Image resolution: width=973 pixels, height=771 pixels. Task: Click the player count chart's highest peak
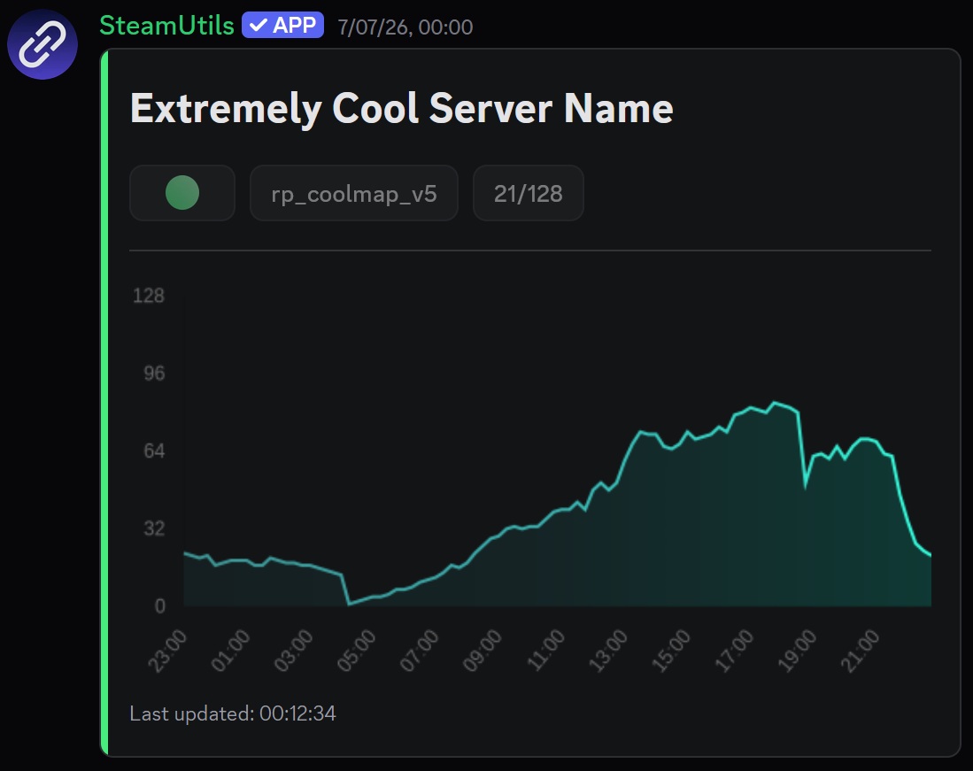pos(774,403)
